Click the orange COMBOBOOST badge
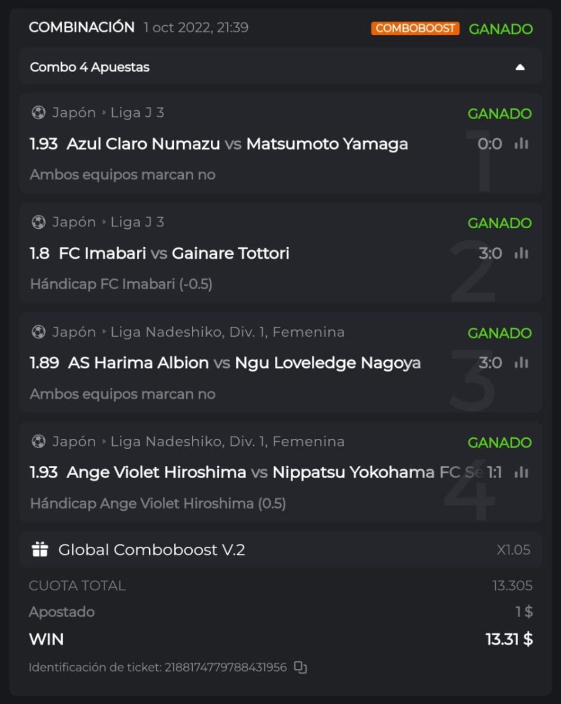This screenshot has width=561, height=704. coord(415,28)
